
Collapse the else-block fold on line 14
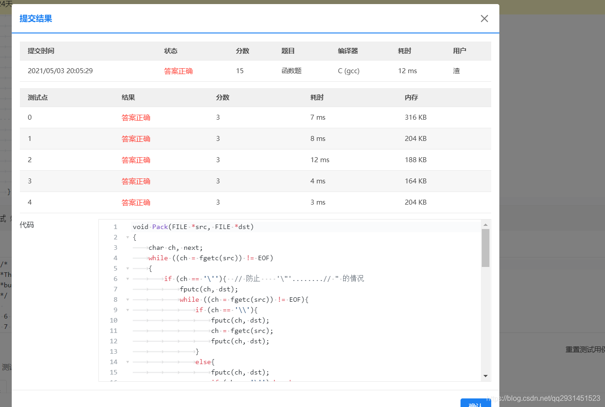click(127, 362)
